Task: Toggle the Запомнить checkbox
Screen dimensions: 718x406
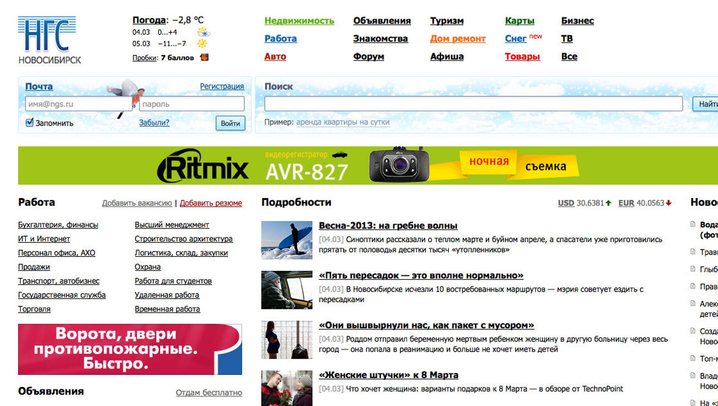Action: click(x=30, y=122)
